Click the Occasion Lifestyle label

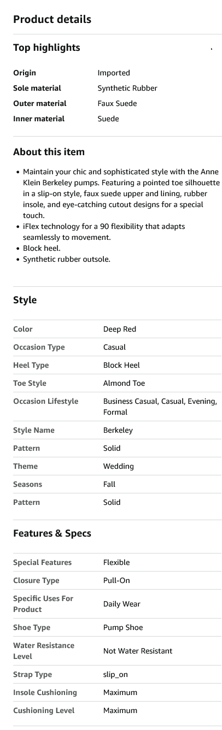pyautogui.click(x=46, y=401)
